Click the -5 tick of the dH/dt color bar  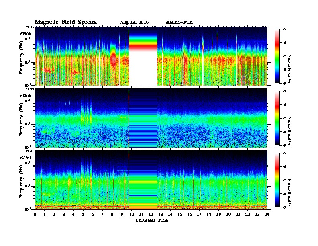pos(284,29)
